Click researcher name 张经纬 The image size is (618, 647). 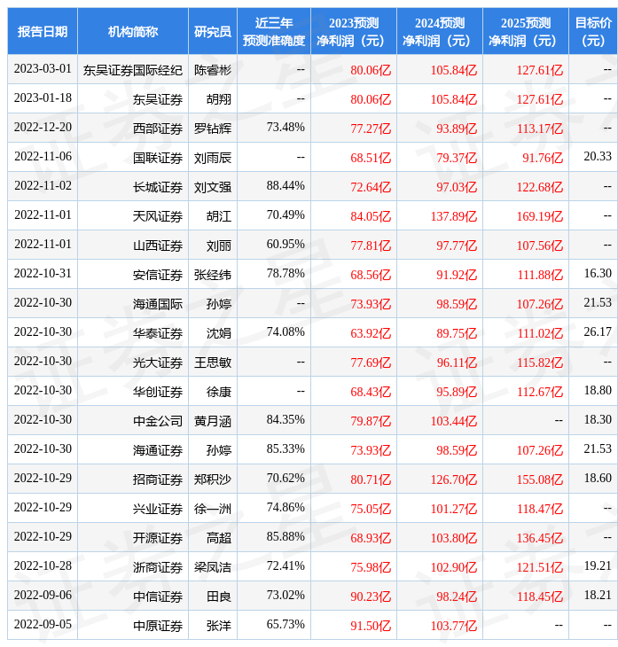pyautogui.click(x=213, y=275)
